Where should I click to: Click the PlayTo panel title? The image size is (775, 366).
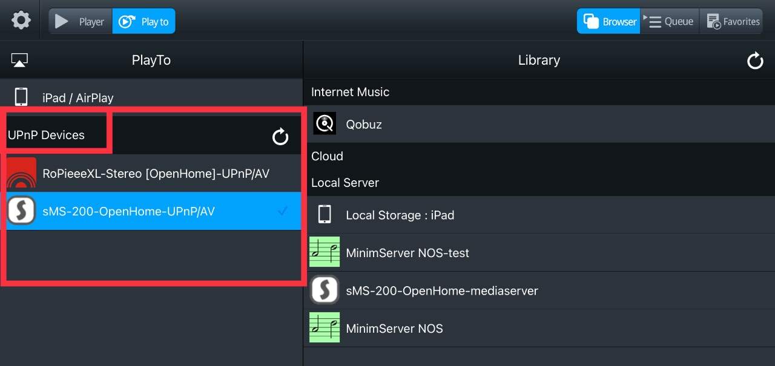pos(151,60)
